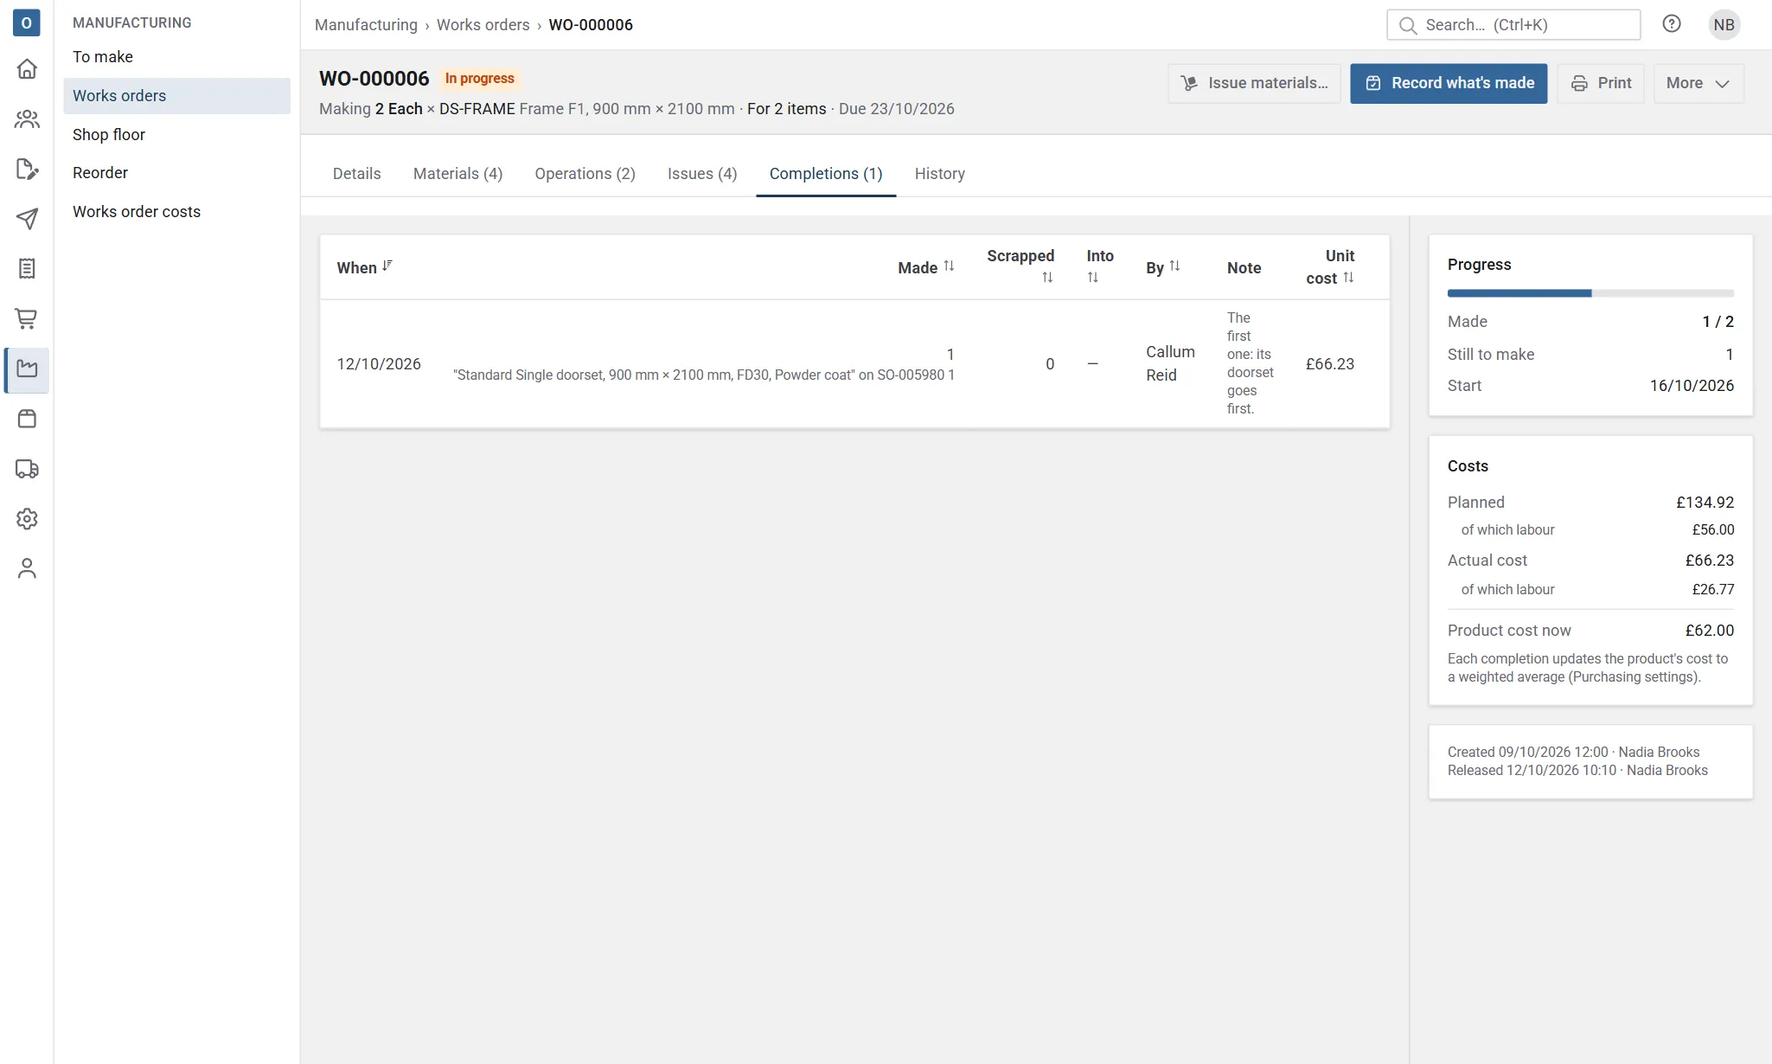Open the help question mark icon

coord(1672,24)
